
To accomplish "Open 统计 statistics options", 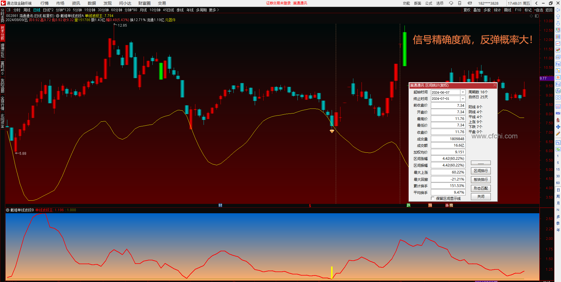I will [x=497, y=10].
